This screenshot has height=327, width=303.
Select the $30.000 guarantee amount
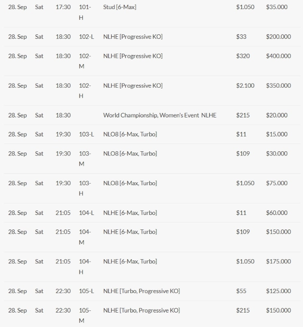tap(277, 153)
